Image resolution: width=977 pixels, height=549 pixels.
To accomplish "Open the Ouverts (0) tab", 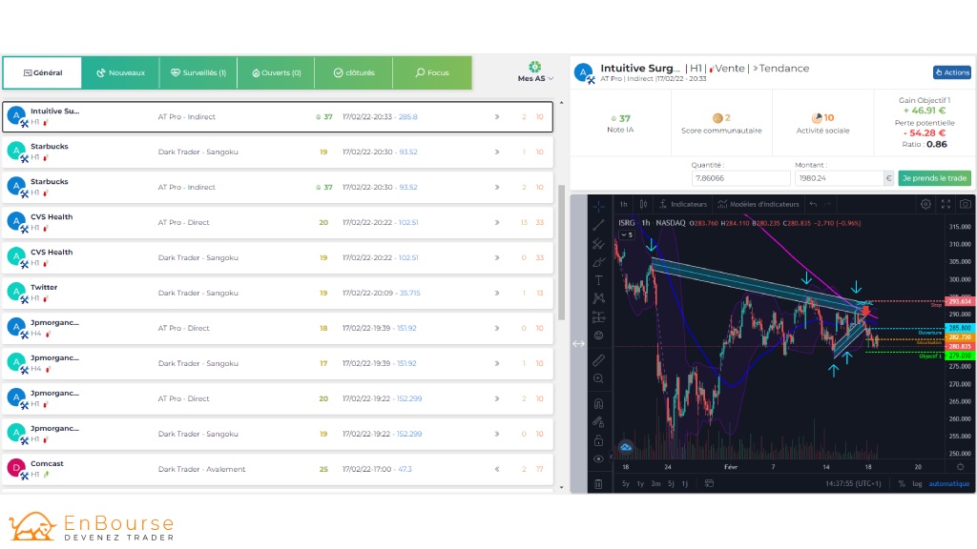I will click(276, 72).
